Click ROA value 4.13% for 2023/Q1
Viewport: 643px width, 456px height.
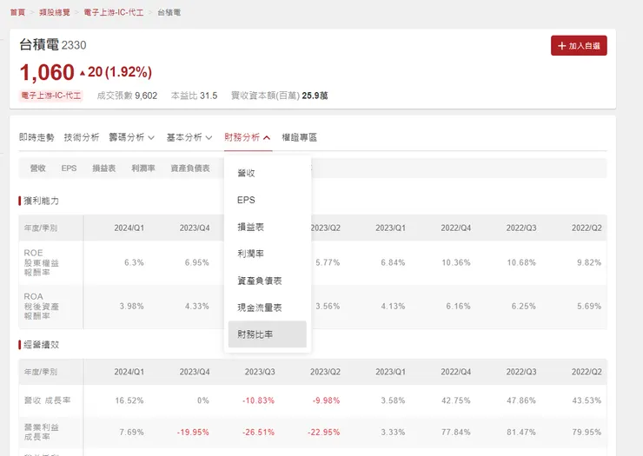[393, 306]
